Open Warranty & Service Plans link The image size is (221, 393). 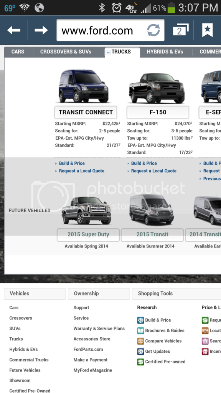(x=99, y=329)
